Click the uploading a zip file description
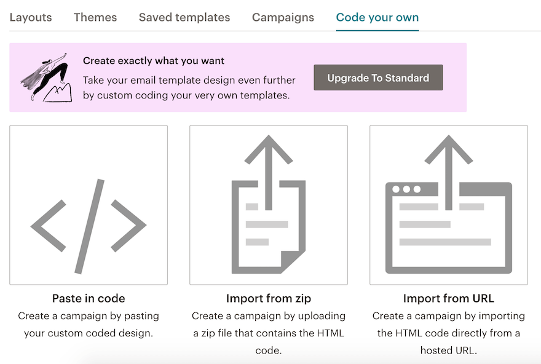The image size is (541, 364). pos(269,333)
